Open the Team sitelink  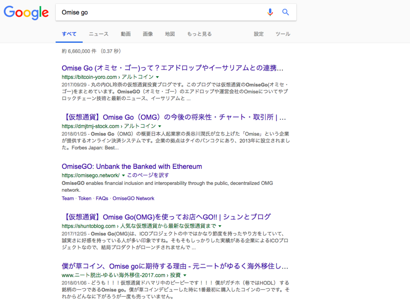pos(68,199)
